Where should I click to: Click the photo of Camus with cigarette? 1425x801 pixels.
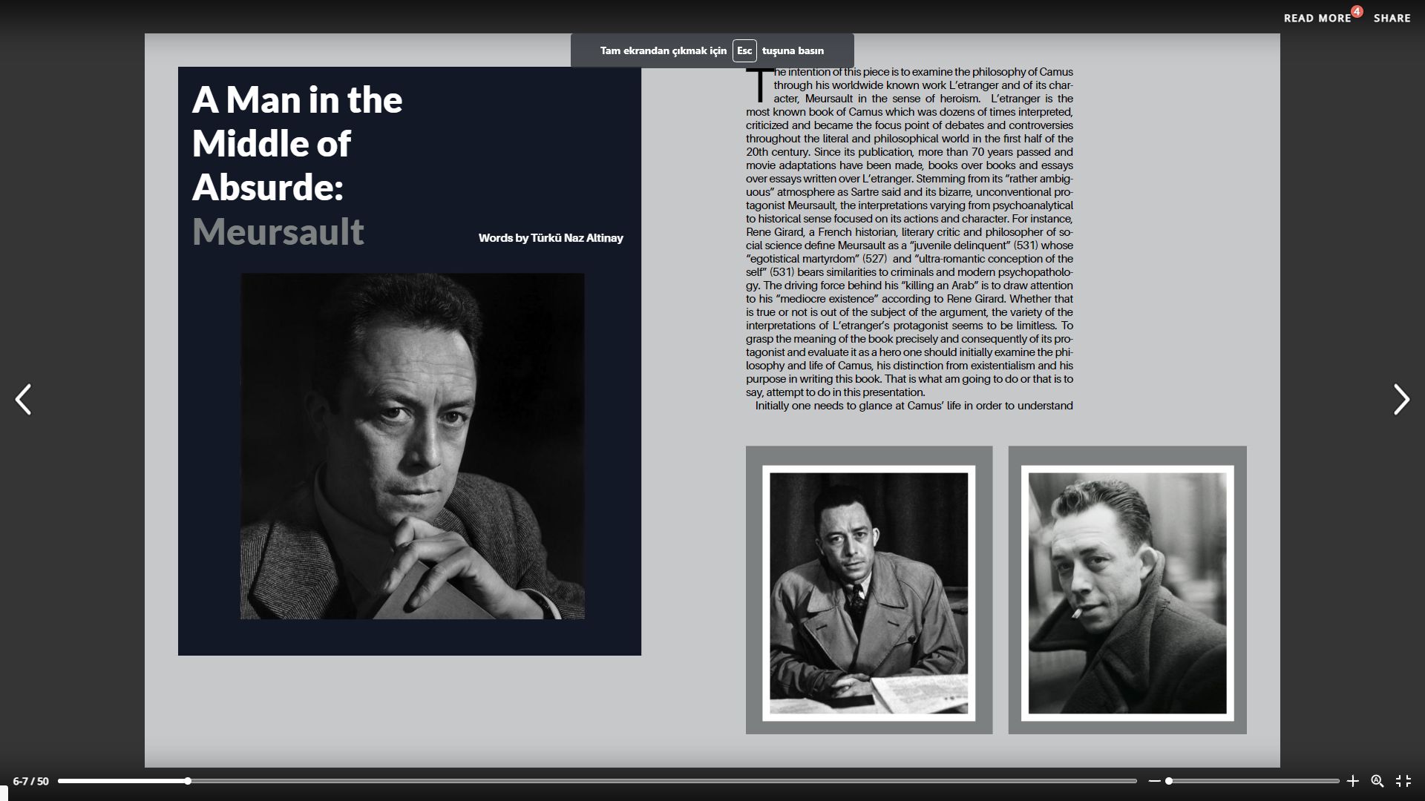(1127, 593)
